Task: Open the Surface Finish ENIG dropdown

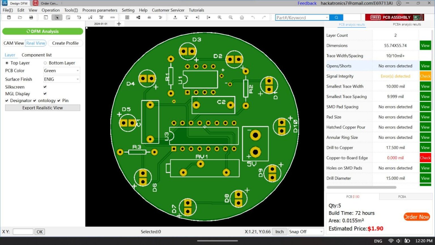Action: (78, 79)
